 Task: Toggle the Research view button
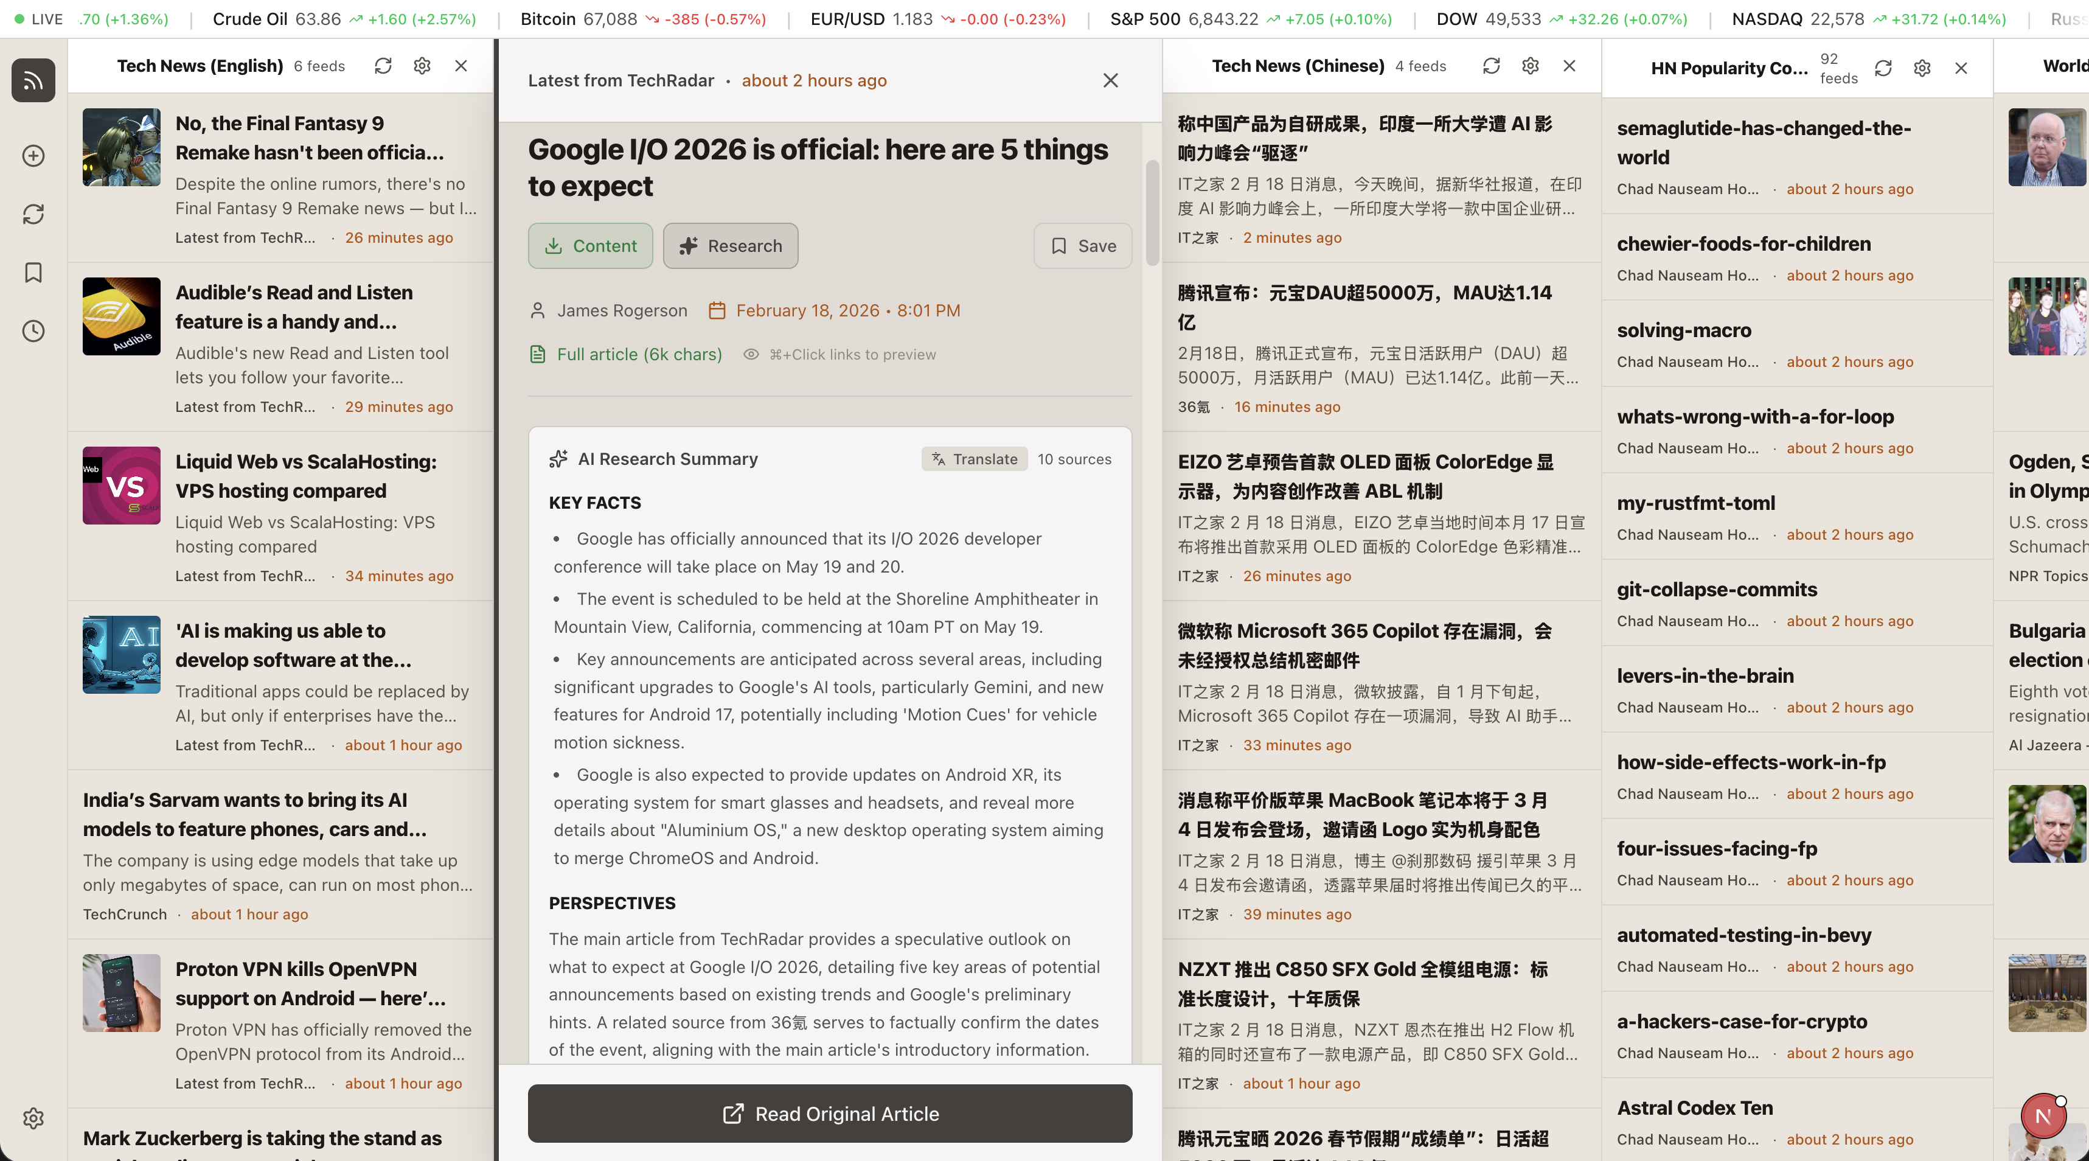730,246
